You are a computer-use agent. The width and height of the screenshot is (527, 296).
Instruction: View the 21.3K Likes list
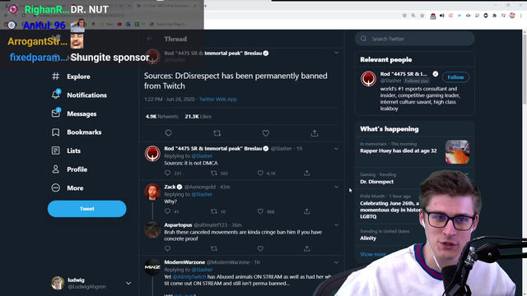(x=198, y=117)
